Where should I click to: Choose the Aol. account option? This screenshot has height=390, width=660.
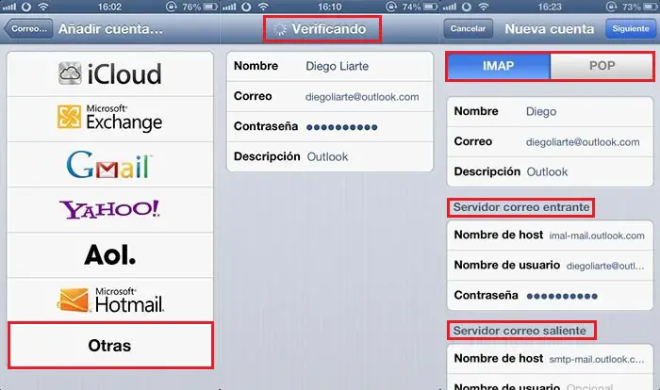point(110,255)
